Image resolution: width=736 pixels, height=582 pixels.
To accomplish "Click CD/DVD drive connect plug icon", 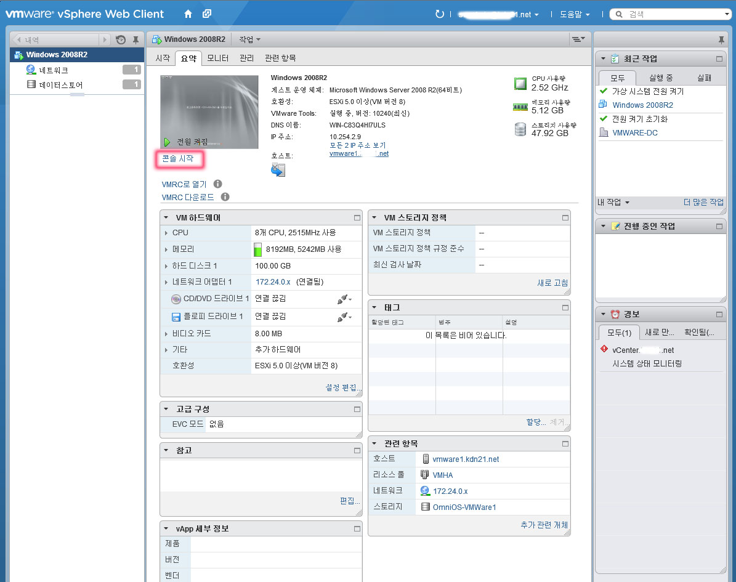I will coord(344,299).
